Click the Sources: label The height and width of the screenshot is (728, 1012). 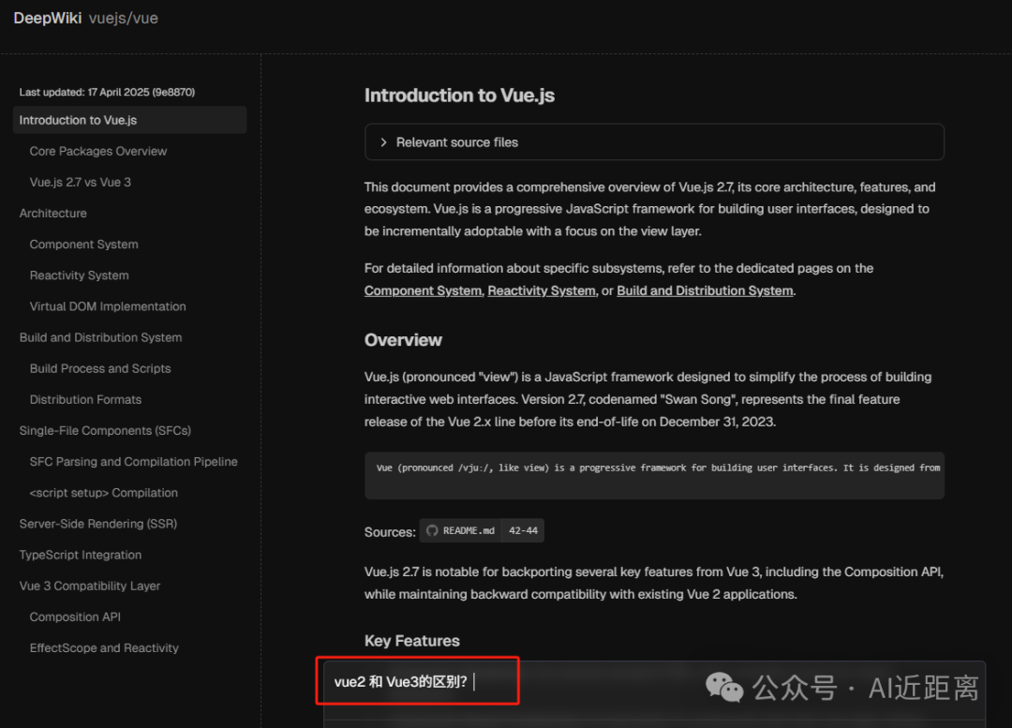pyautogui.click(x=390, y=532)
